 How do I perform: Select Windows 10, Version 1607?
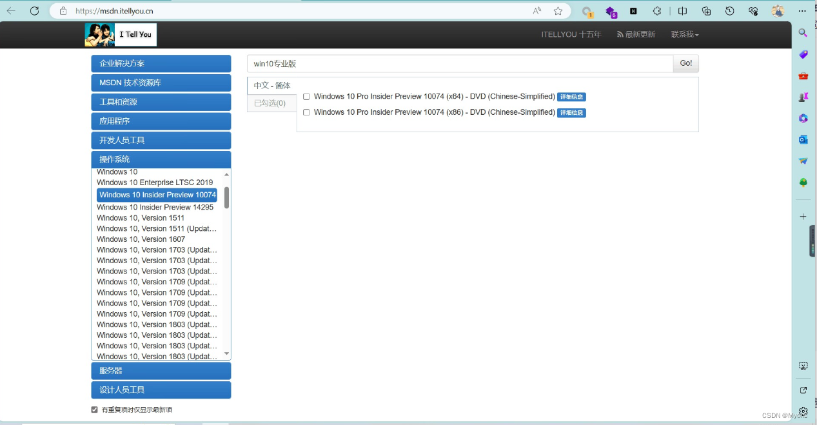(x=141, y=239)
